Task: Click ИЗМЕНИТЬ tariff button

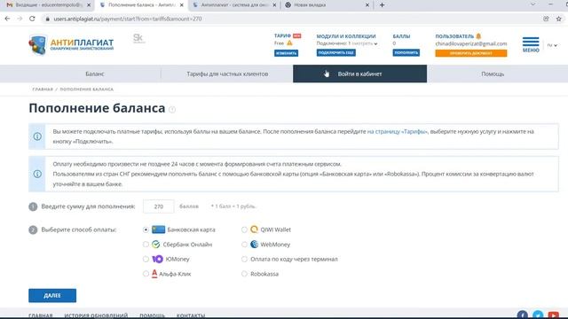Action: click(x=286, y=53)
